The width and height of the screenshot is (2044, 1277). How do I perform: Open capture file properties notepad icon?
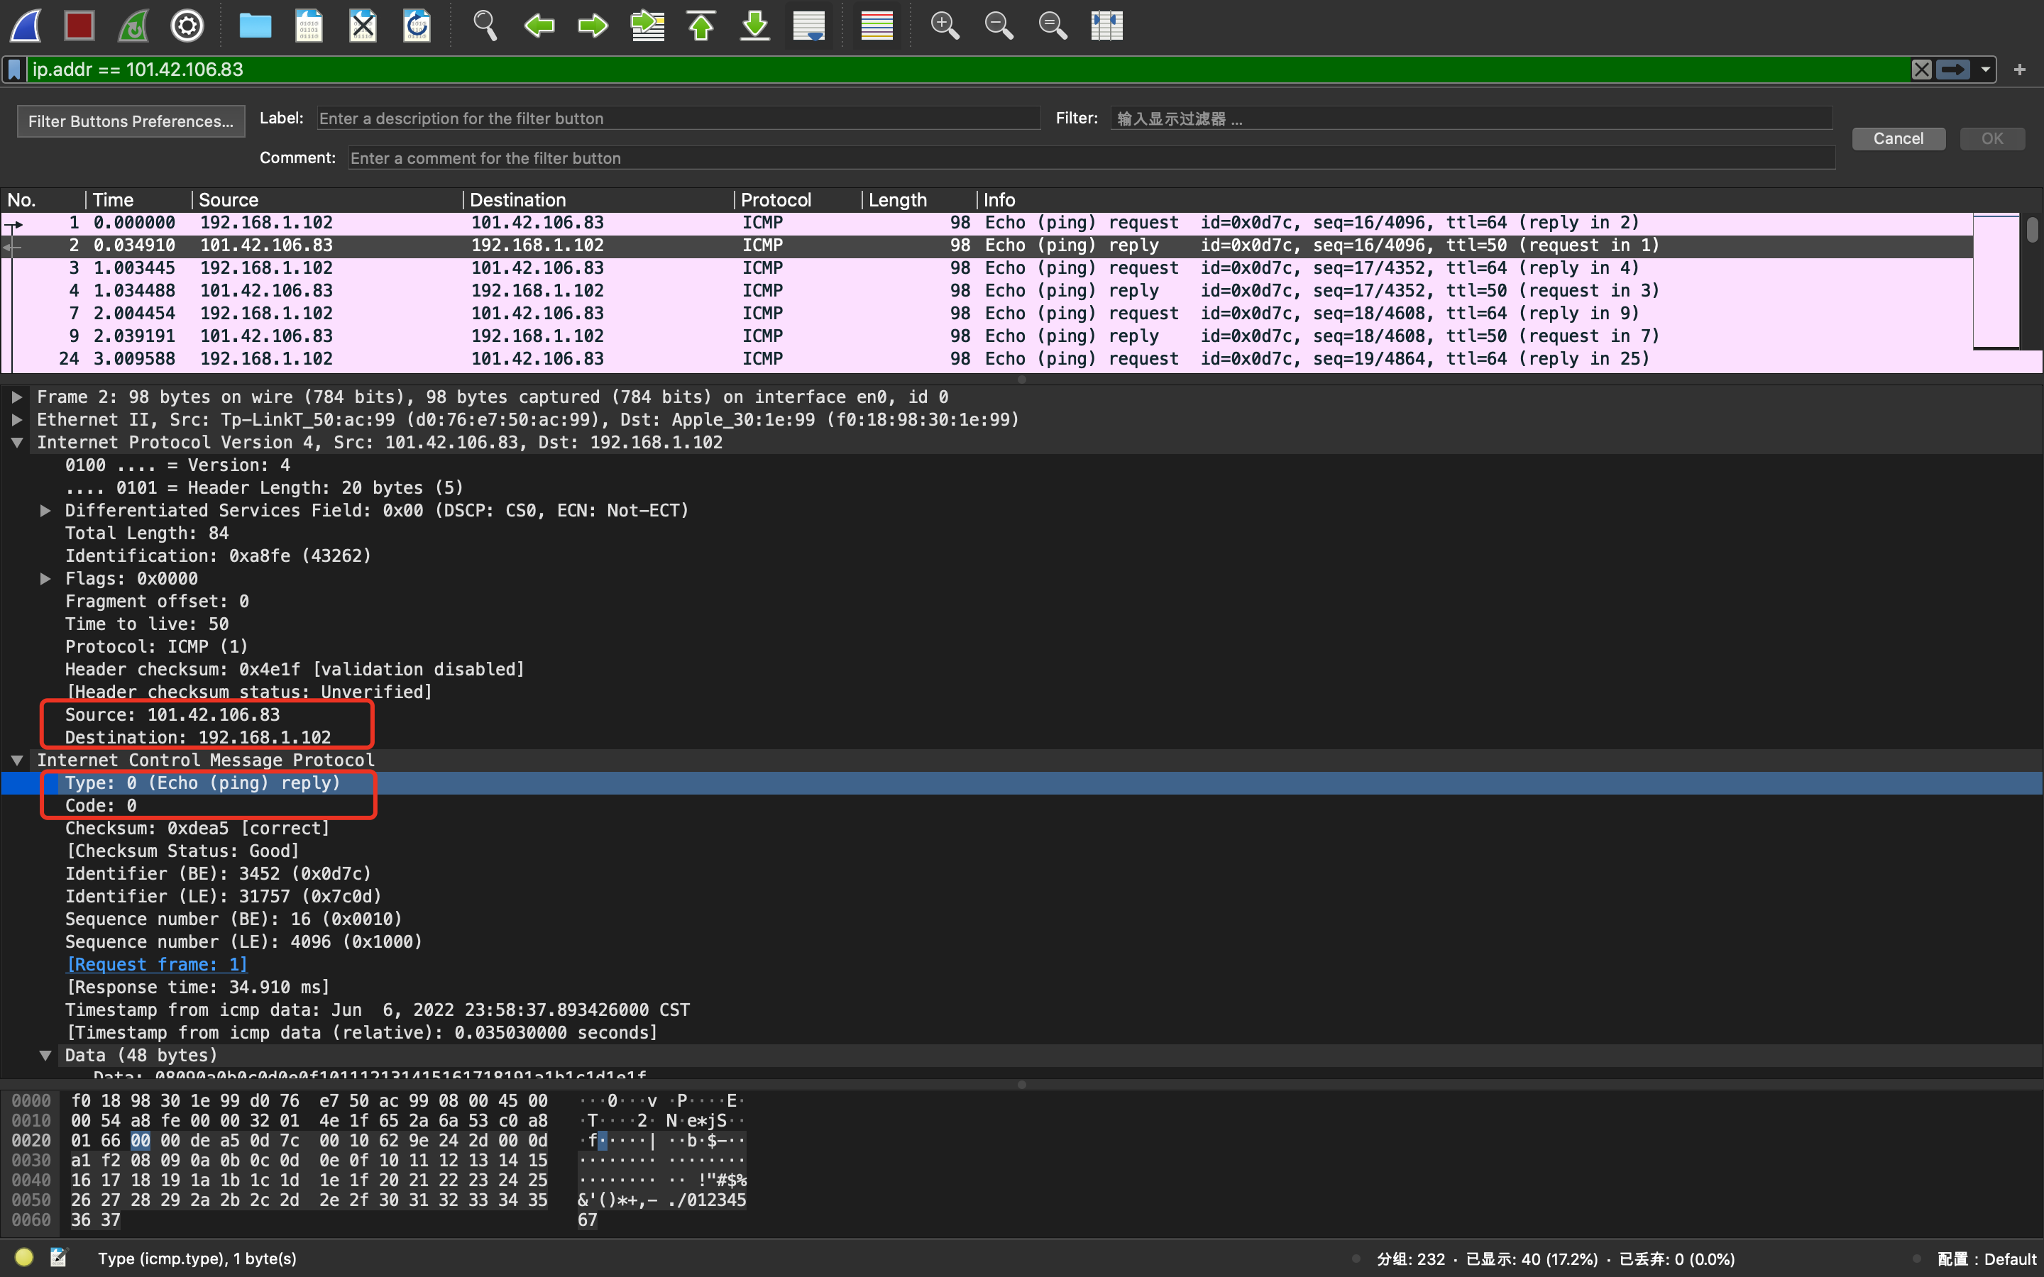[x=58, y=1258]
